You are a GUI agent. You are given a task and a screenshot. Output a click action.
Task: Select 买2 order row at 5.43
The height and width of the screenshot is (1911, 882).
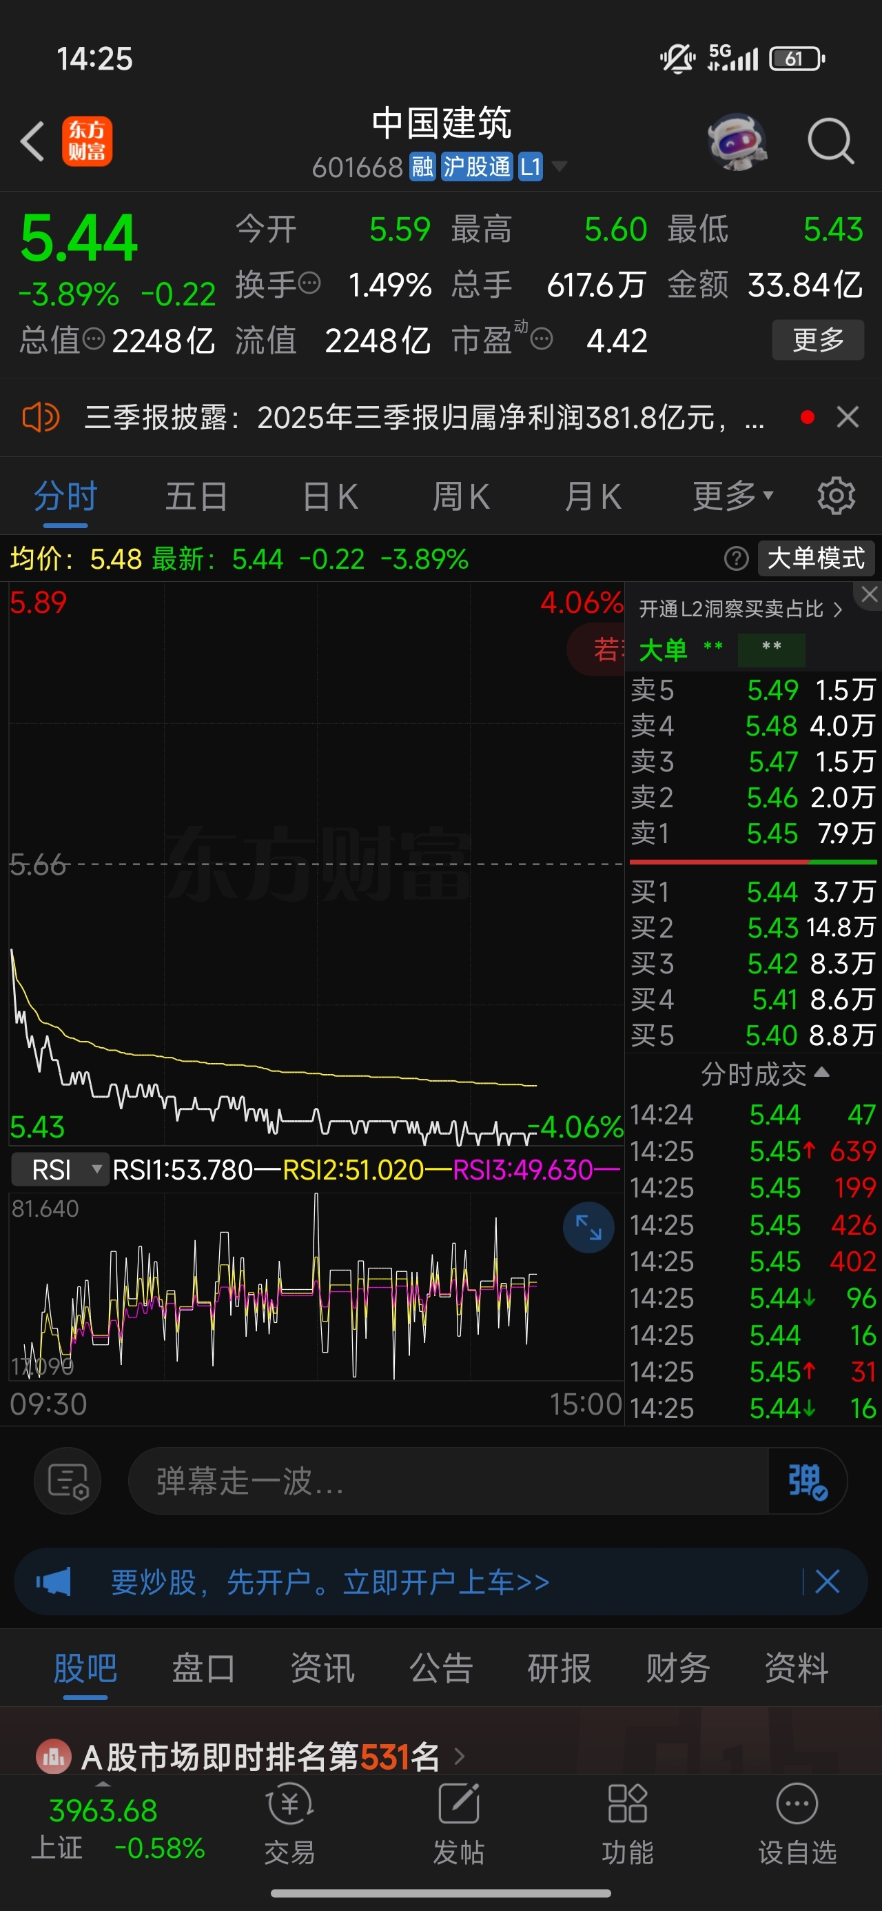[752, 927]
